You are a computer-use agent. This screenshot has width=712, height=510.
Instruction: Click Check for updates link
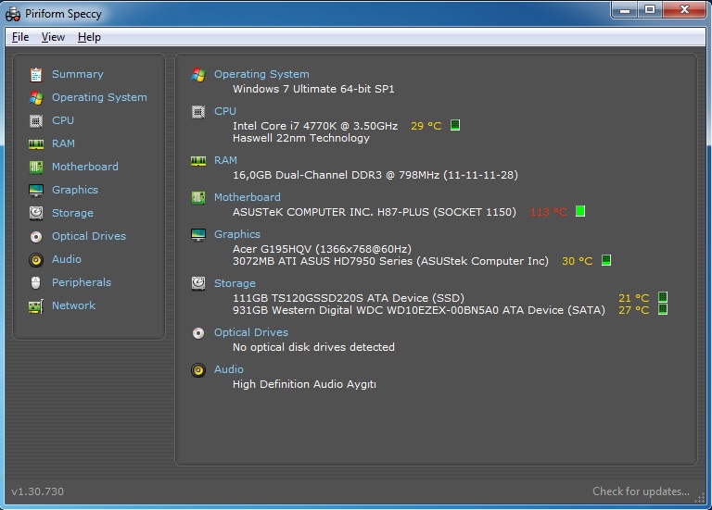click(x=641, y=491)
